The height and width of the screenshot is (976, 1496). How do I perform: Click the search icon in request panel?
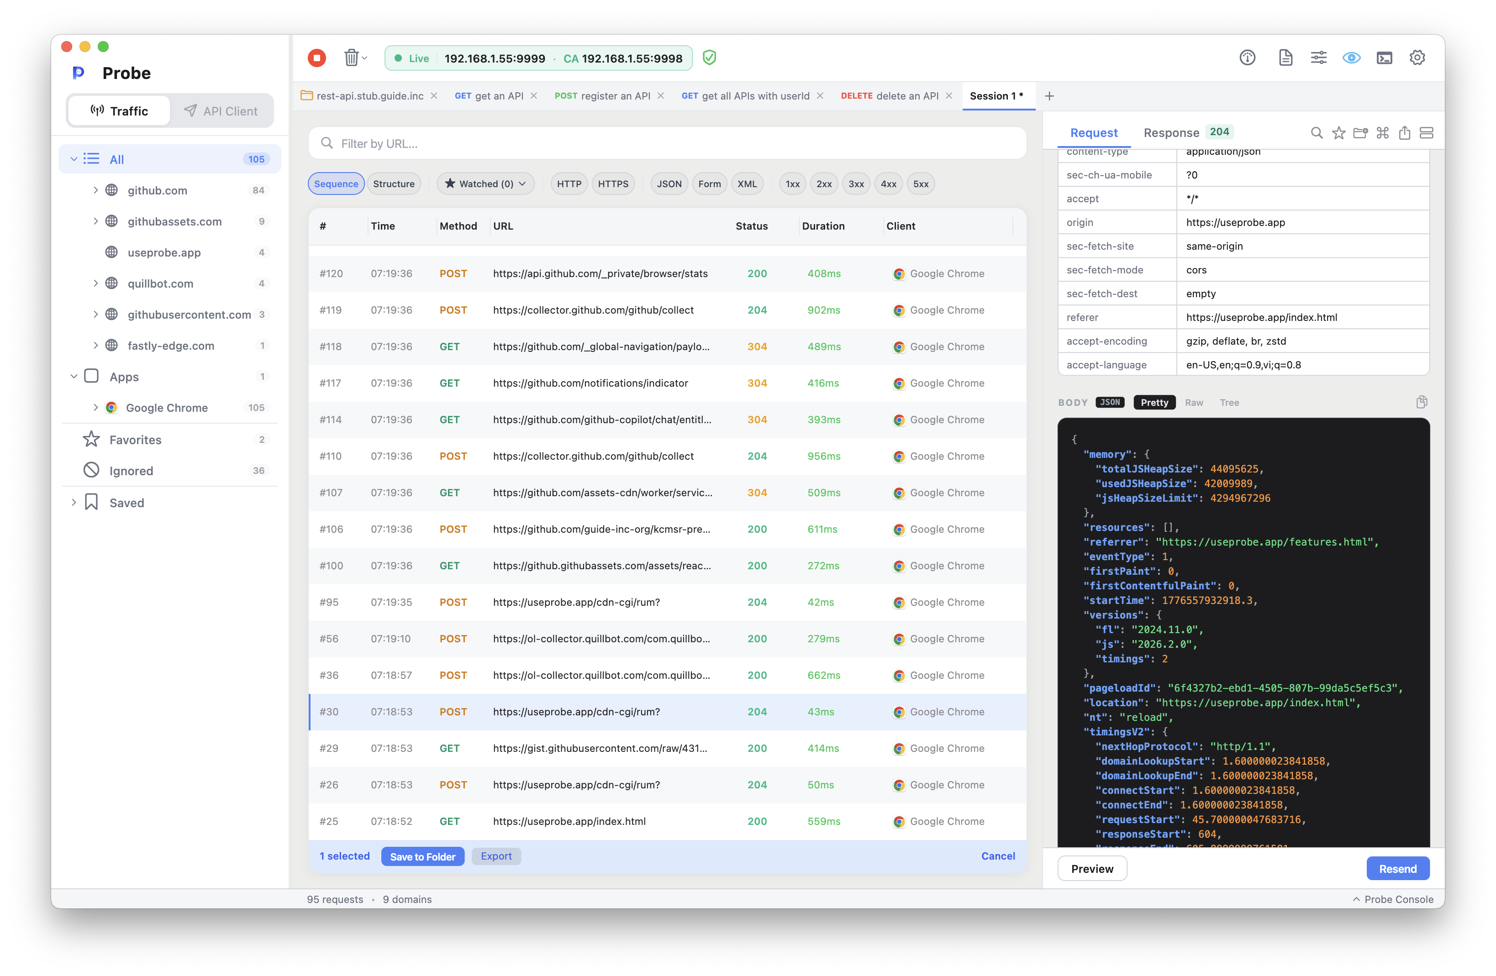tap(1316, 132)
